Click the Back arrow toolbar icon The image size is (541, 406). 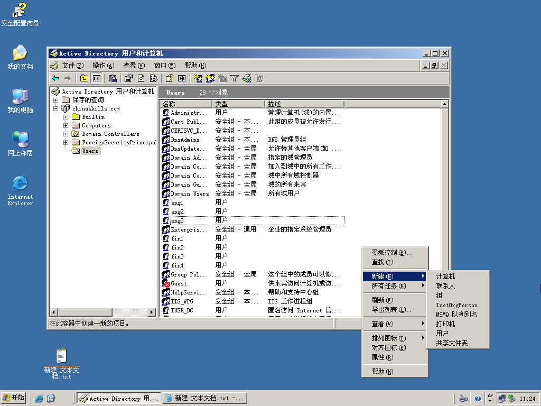(55, 78)
